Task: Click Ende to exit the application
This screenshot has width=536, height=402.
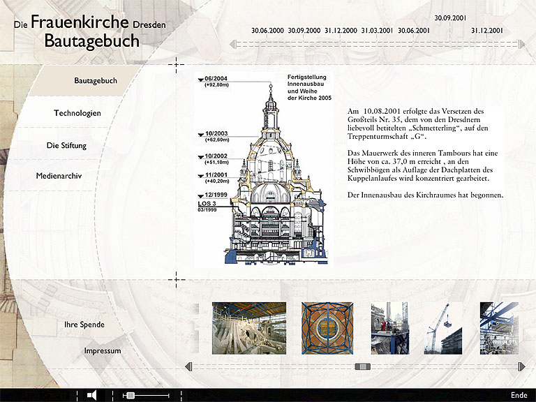Action: [519, 395]
